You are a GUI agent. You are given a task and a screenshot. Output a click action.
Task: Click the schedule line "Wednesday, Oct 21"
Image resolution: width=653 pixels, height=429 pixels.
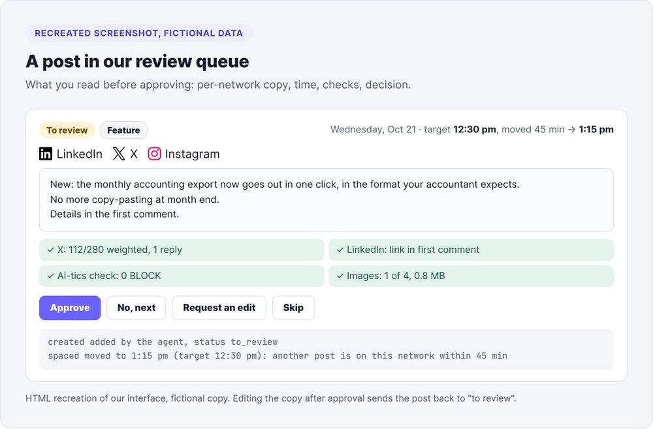tap(373, 130)
